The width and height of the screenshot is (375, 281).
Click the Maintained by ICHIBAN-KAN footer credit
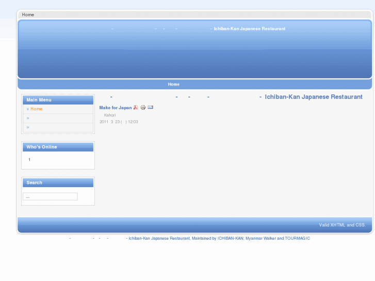point(218,238)
